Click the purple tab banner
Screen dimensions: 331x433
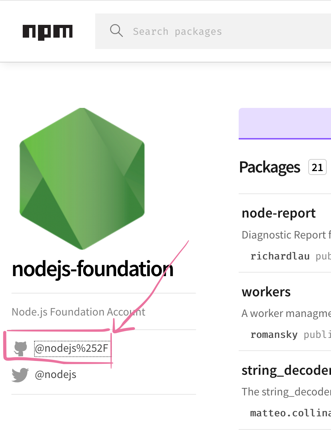coord(285,124)
